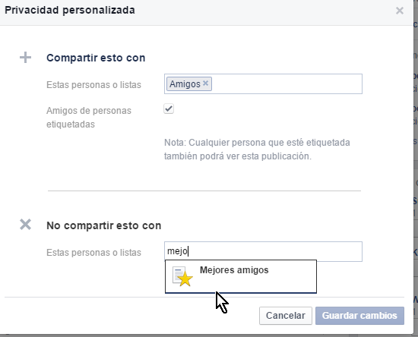Screen dimensions: 418x337
Task: Click the Compartir esto con heading
Action: (x=96, y=58)
